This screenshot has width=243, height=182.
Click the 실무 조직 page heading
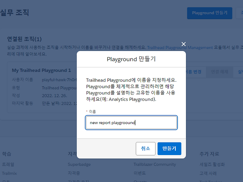[x=14, y=13]
